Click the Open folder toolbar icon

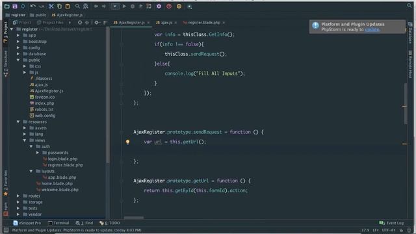[x=7, y=6]
